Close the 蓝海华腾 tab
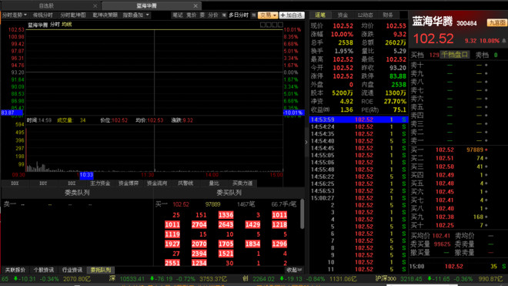508x286 pixels. (196, 6)
